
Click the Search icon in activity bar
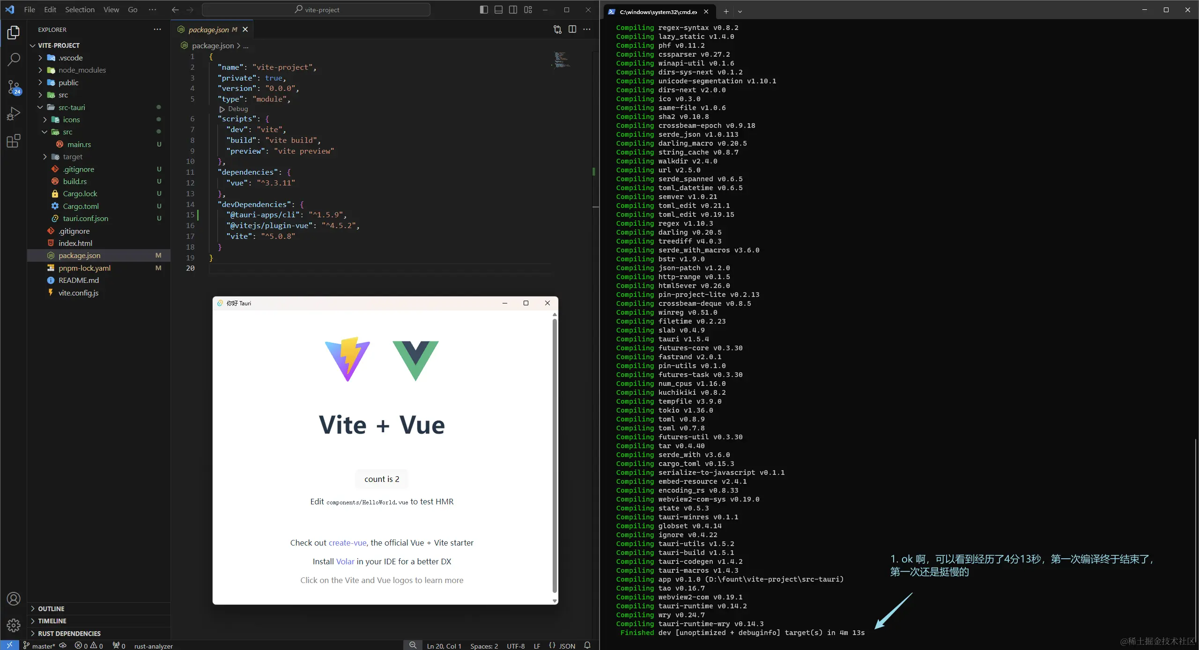pos(14,59)
